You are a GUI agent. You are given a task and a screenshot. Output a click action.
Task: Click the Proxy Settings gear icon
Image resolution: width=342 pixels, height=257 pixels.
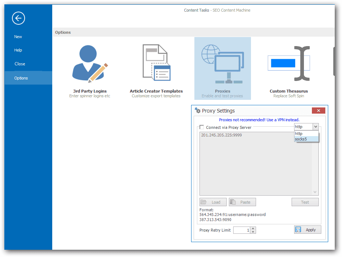coord(198,110)
